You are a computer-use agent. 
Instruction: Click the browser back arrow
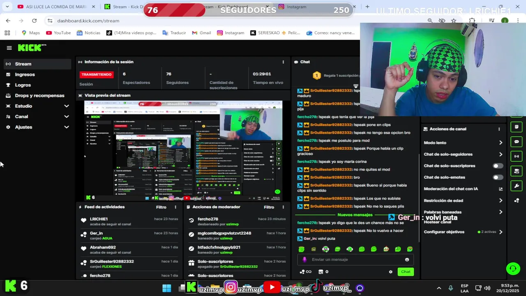click(x=8, y=21)
